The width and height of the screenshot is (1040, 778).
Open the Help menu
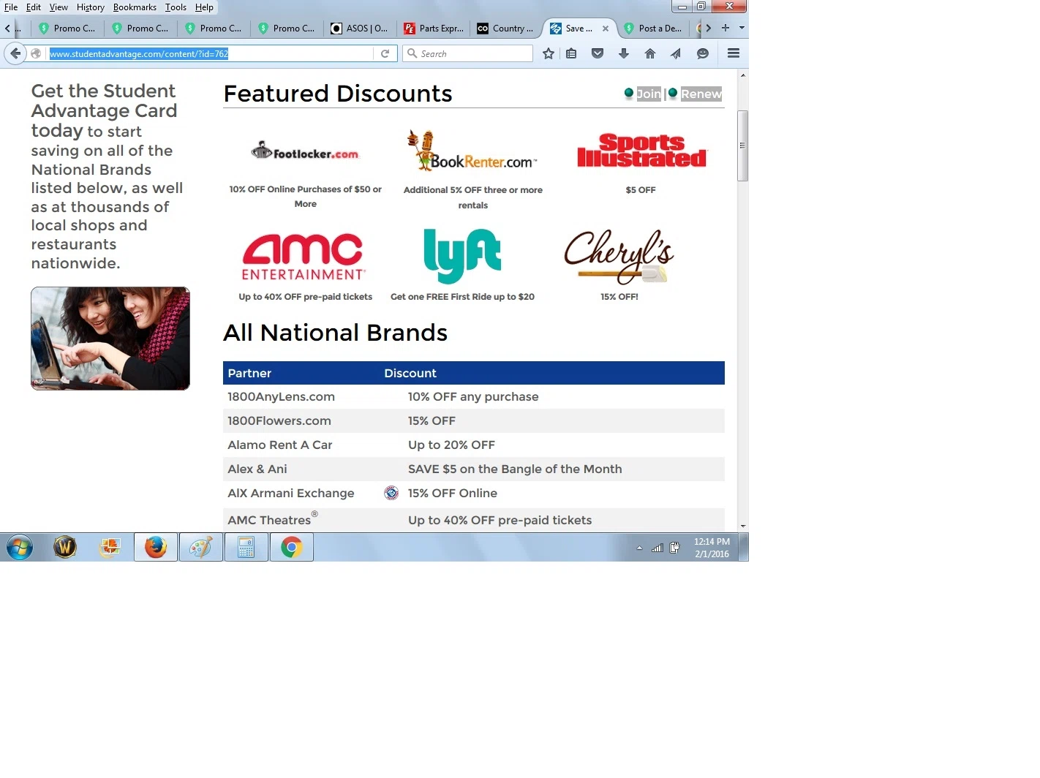pyautogui.click(x=204, y=7)
